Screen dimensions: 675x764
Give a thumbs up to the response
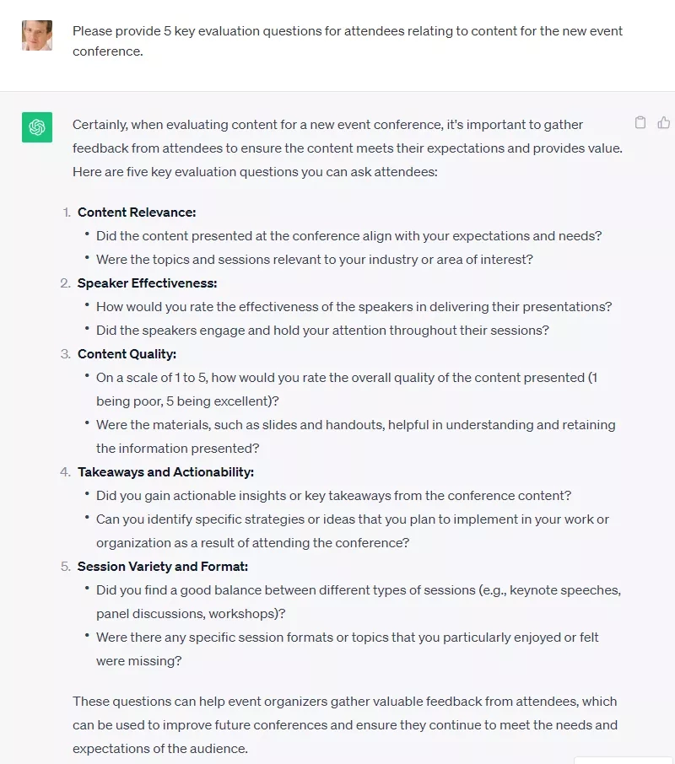(x=663, y=122)
